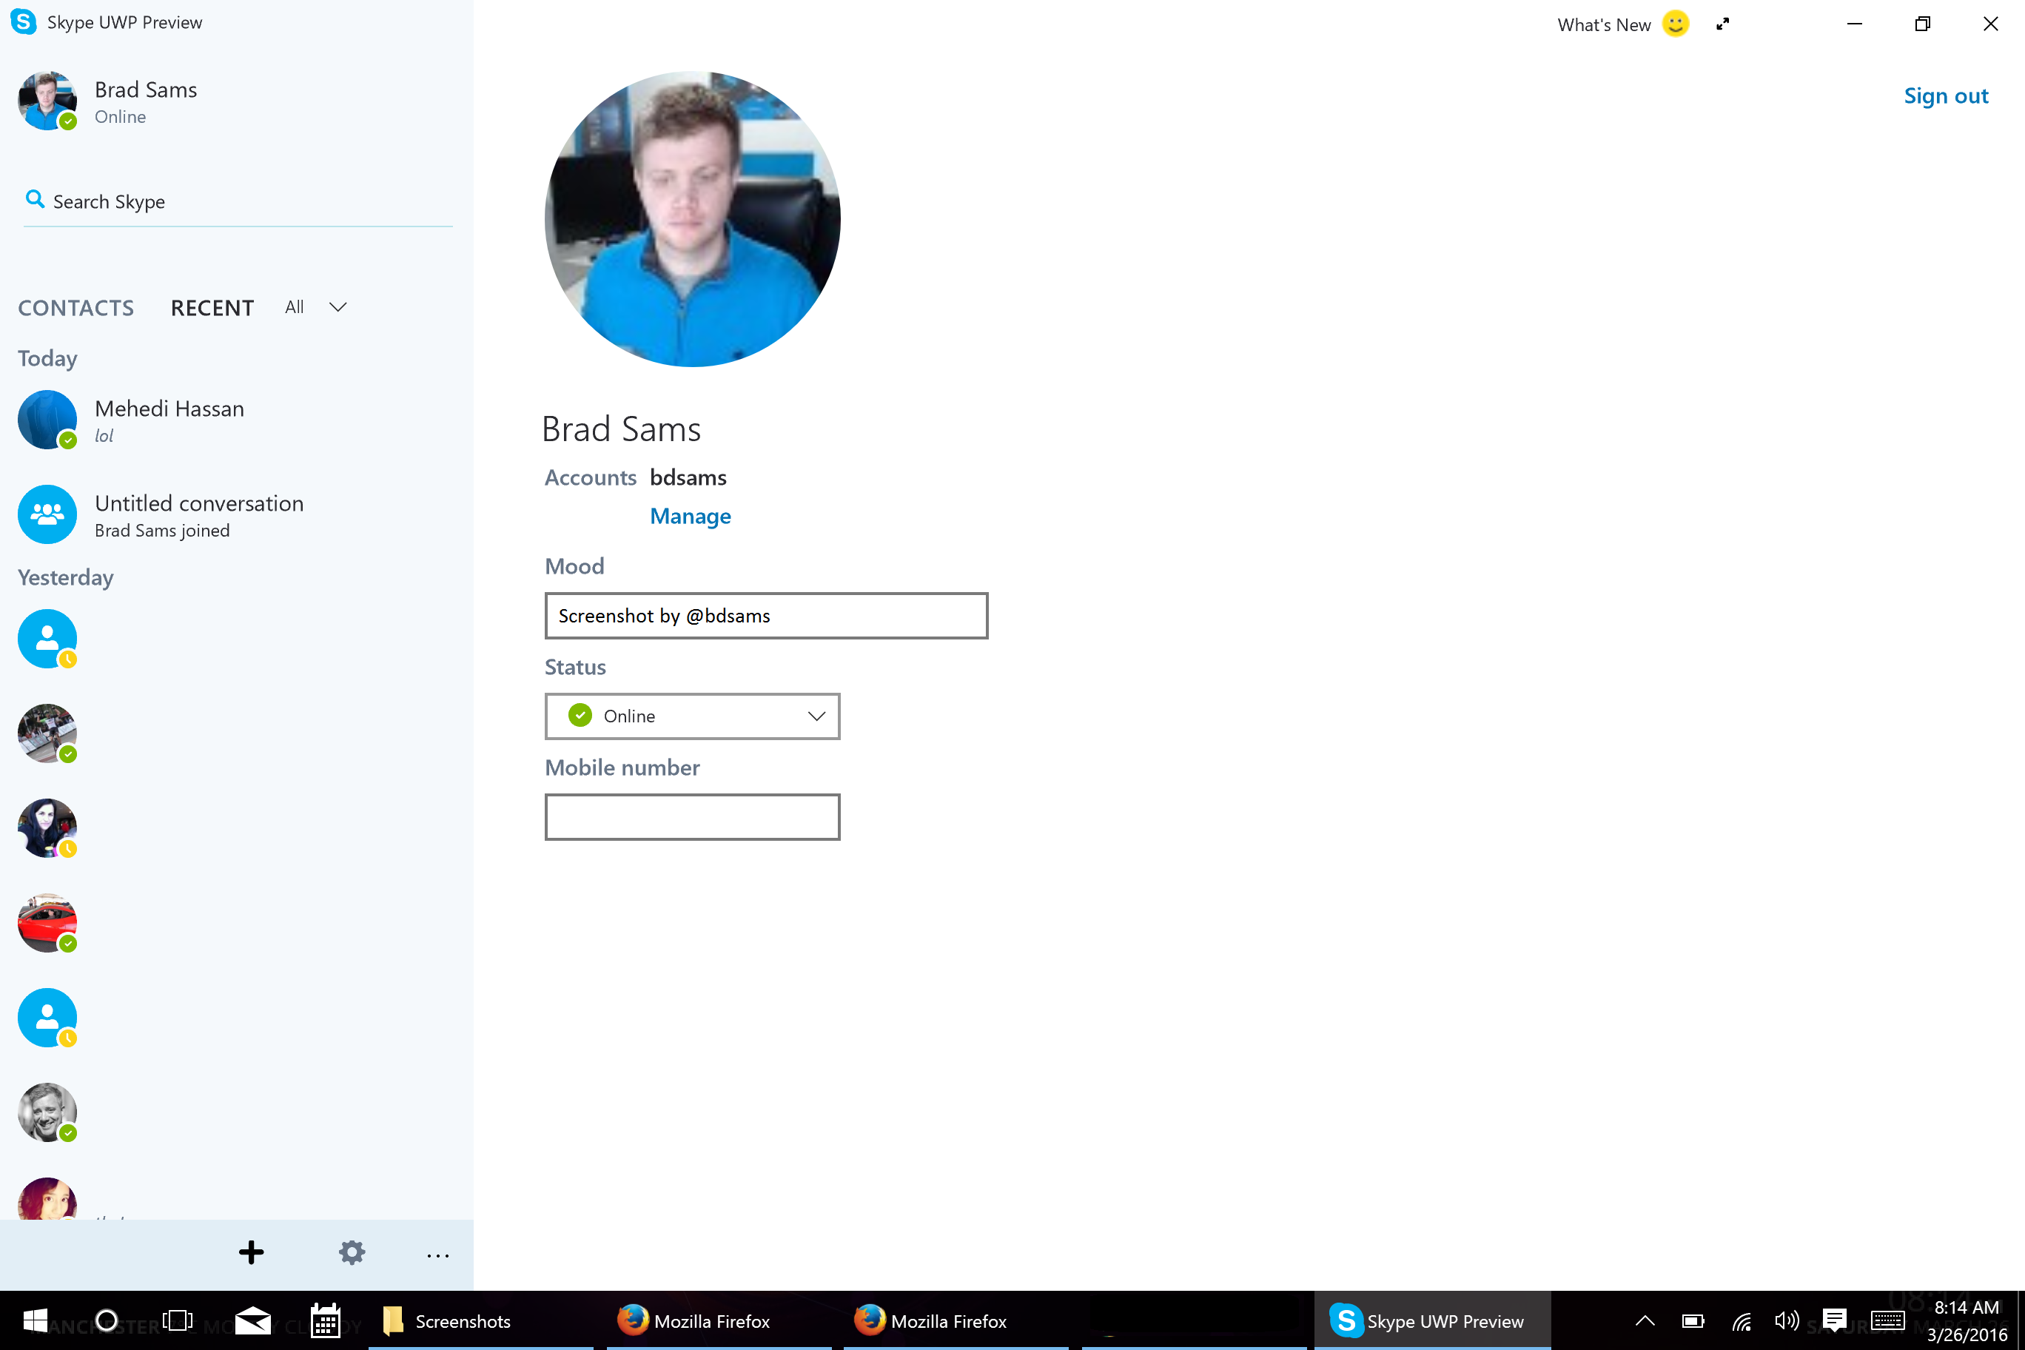Open the Windows action center notifications icon
Screen dimensions: 2025x1350
pyautogui.click(x=1834, y=1320)
